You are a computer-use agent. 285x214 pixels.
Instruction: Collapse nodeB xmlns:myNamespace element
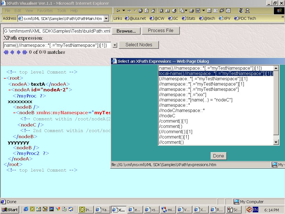[x=14, y=113]
